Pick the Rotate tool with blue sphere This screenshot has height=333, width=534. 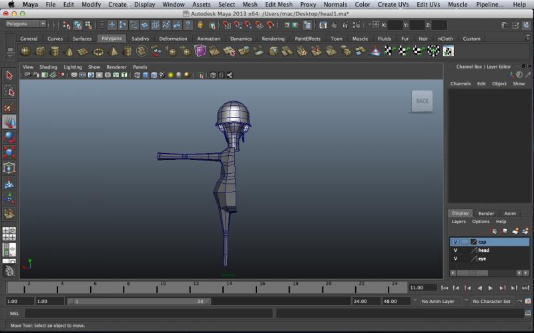(9, 137)
